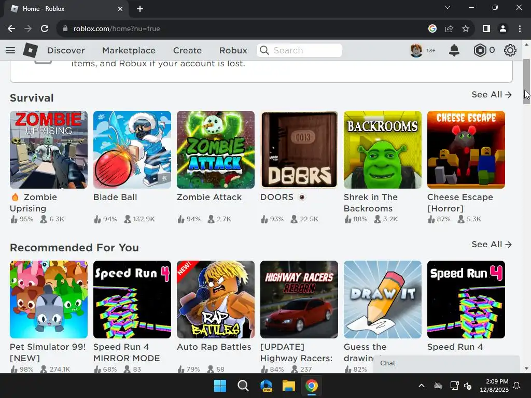Select the Home - Roblox tab
The width and height of the screenshot is (531, 398).
66,9
